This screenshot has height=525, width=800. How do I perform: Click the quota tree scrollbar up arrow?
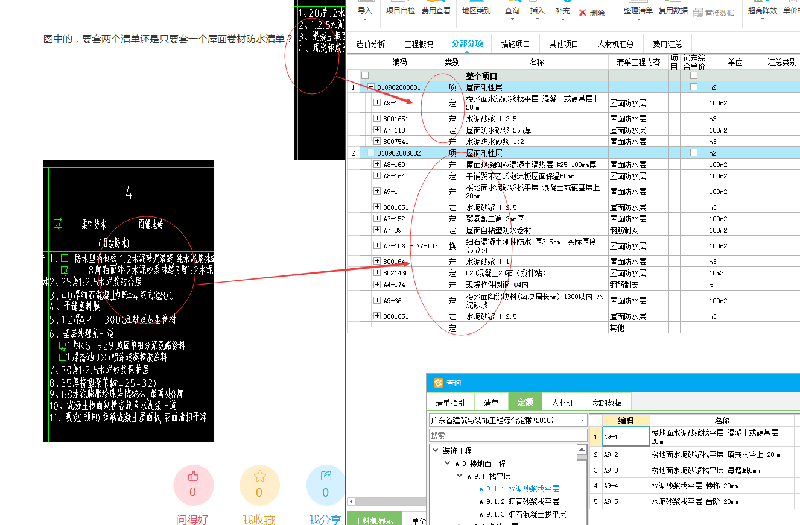582,450
